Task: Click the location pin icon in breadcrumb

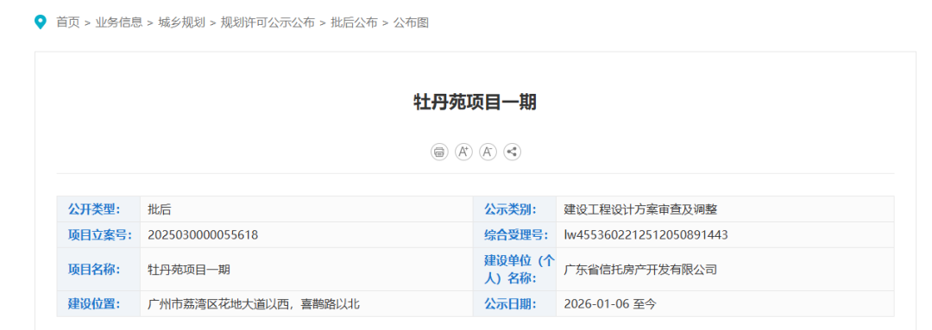Action: click(x=40, y=22)
